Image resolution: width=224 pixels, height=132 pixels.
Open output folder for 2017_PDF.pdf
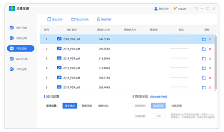point(204,68)
